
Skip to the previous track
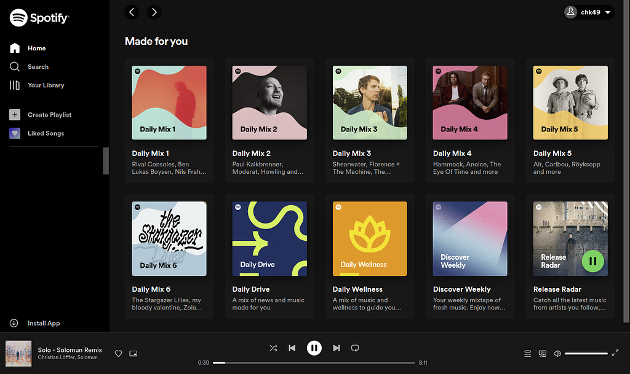click(292, 348)
